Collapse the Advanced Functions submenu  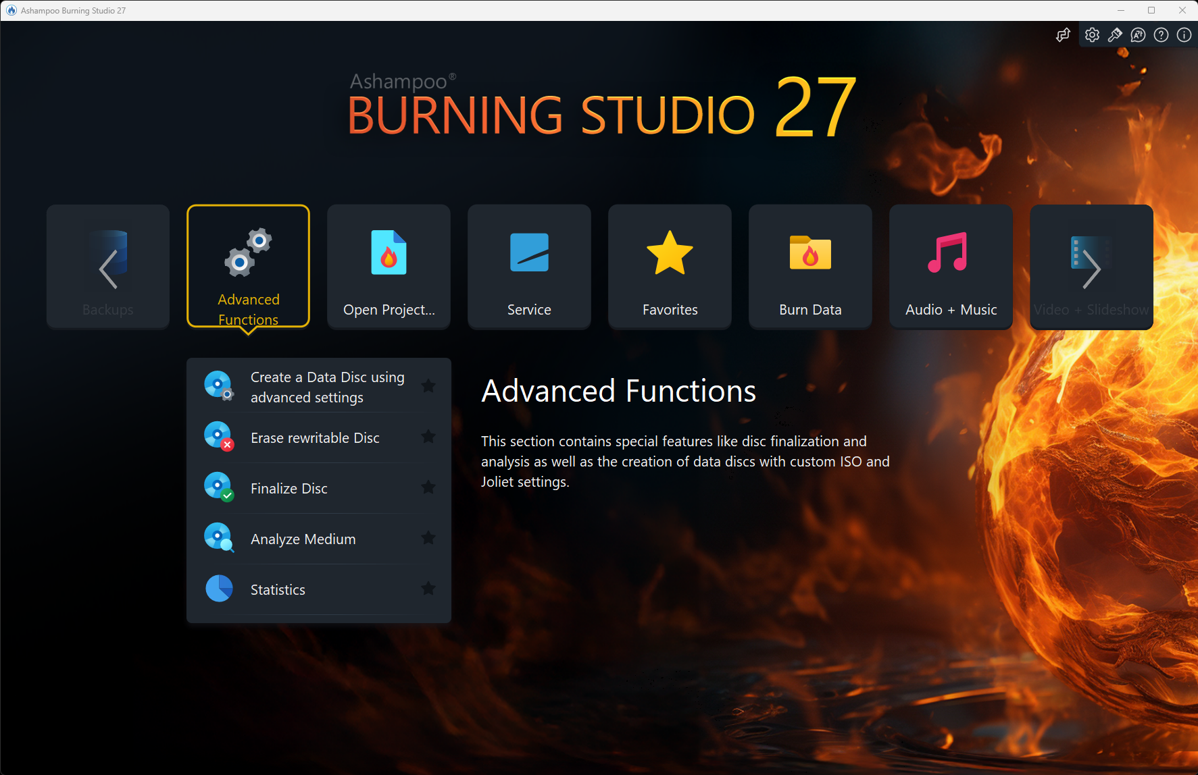click(248, 267)
